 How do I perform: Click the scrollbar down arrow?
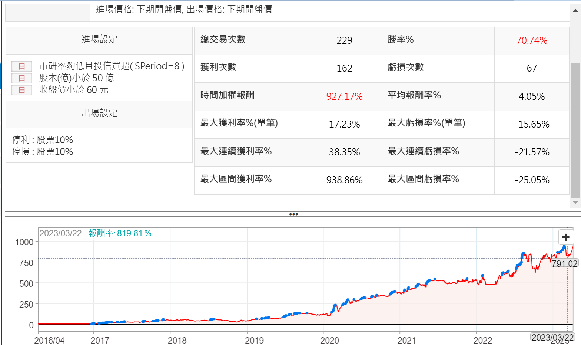(575, 203)
